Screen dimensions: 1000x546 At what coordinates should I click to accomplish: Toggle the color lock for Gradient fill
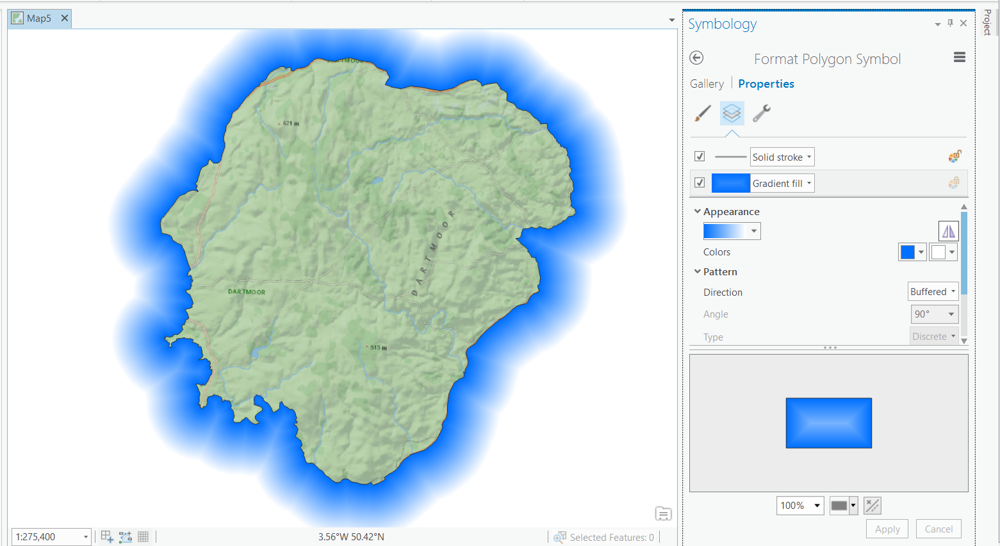click(955, 183)
